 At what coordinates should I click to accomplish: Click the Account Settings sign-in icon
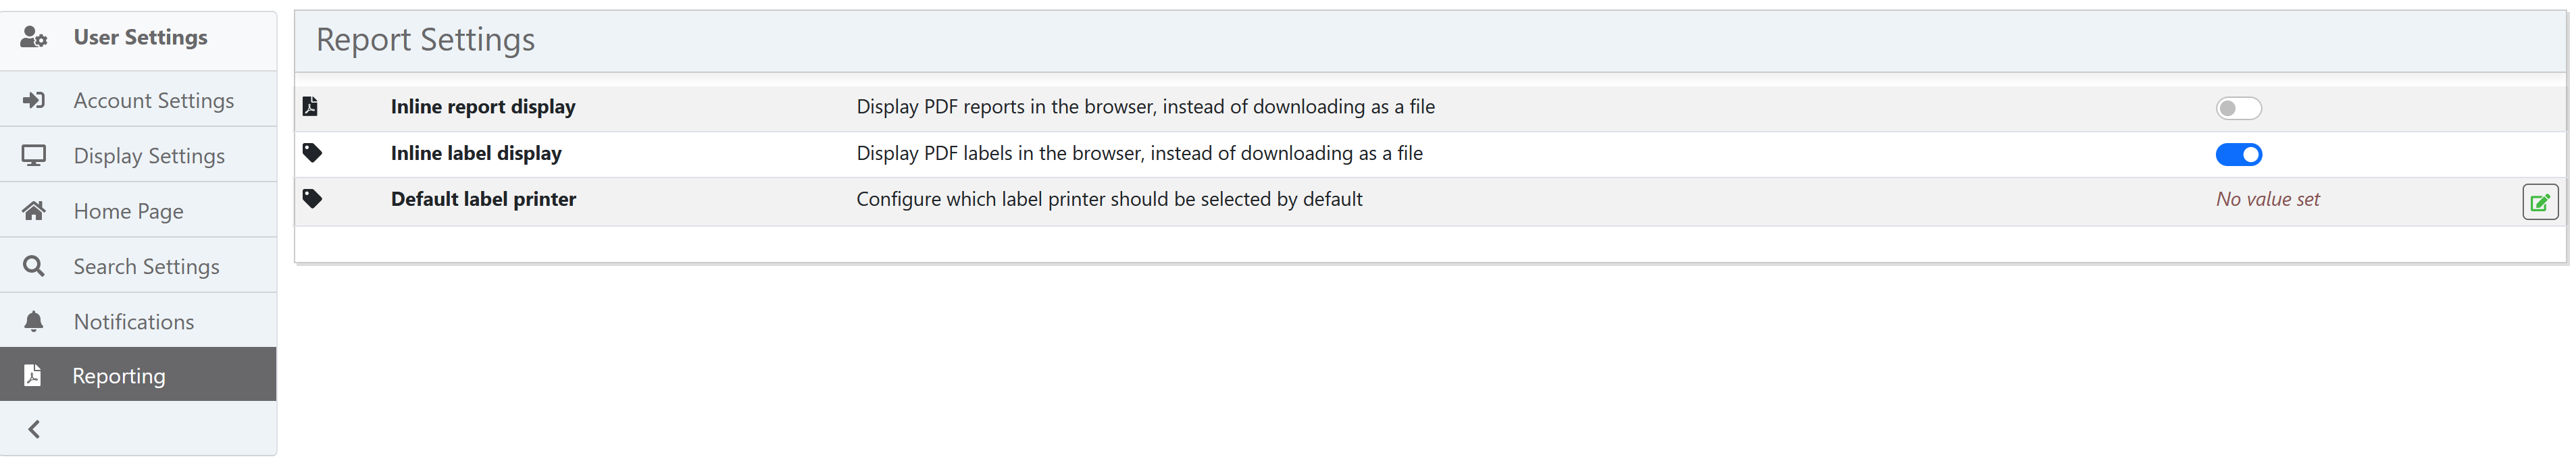click(34, 101)
